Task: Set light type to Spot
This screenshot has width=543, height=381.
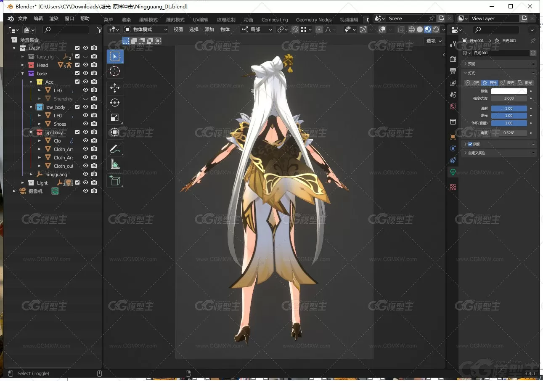Action: 508,83
